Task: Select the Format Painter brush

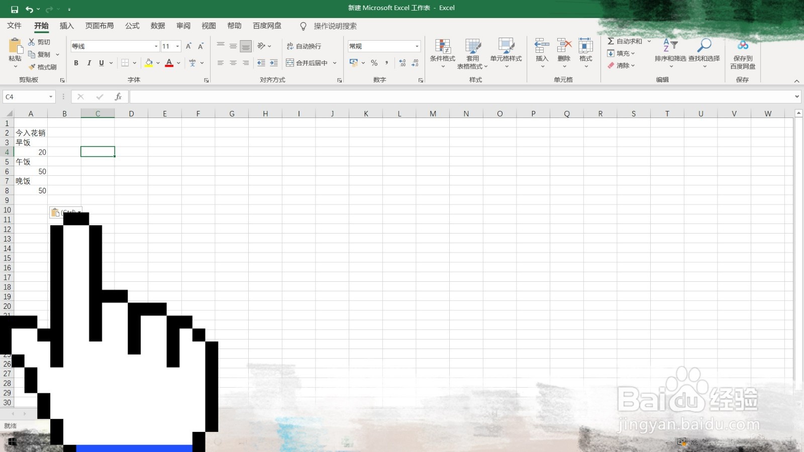Action: tap(43, 67)
